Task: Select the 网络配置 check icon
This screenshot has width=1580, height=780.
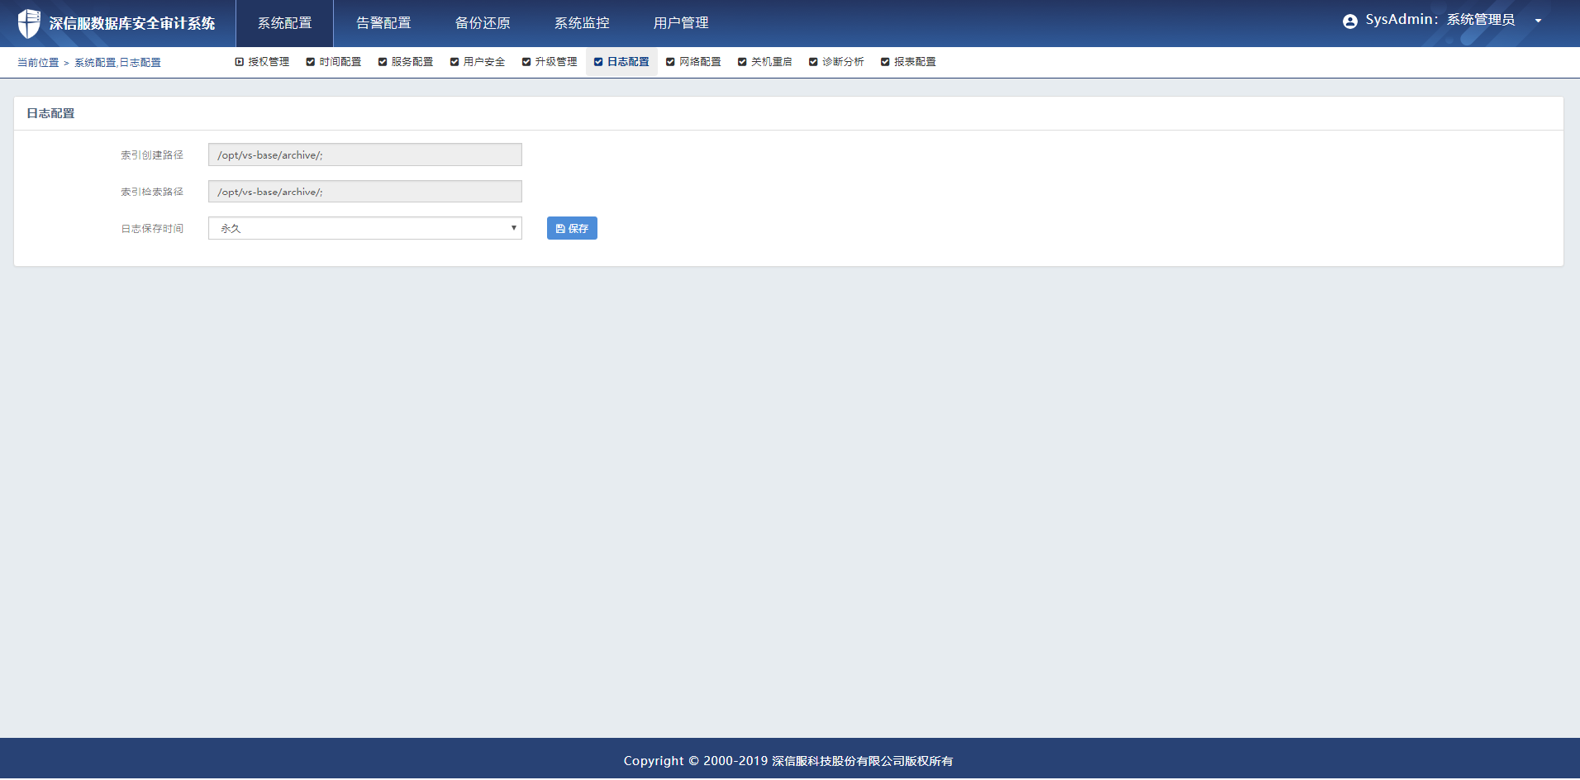Action: [x=670, y=62]
